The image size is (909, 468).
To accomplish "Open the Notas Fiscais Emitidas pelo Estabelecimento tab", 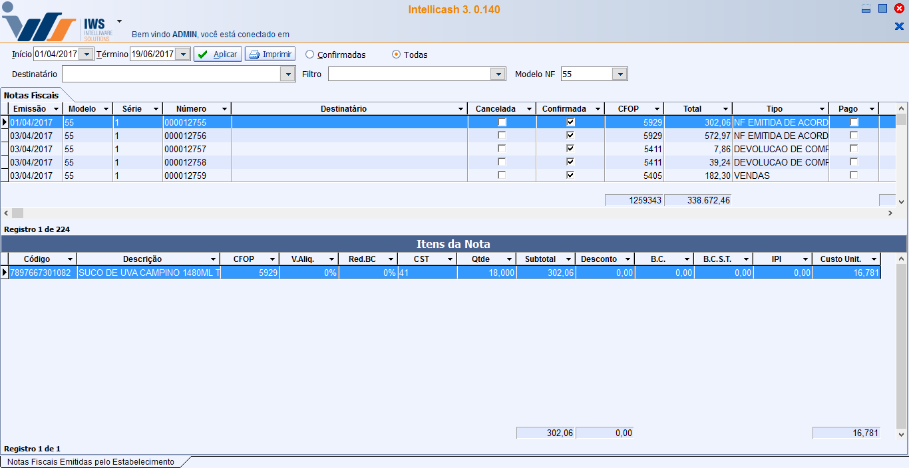I will pyautogui.click(x=91, y=461).
